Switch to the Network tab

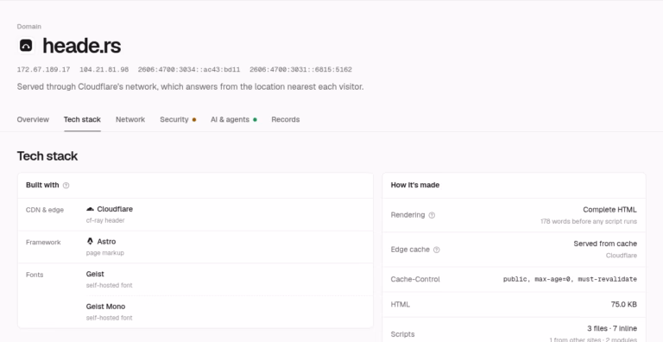[x=130, y=119]
